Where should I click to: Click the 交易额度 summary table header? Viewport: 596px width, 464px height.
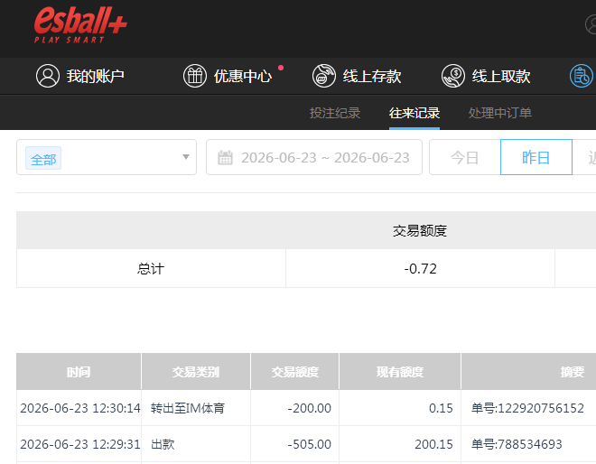coord(420,230)
